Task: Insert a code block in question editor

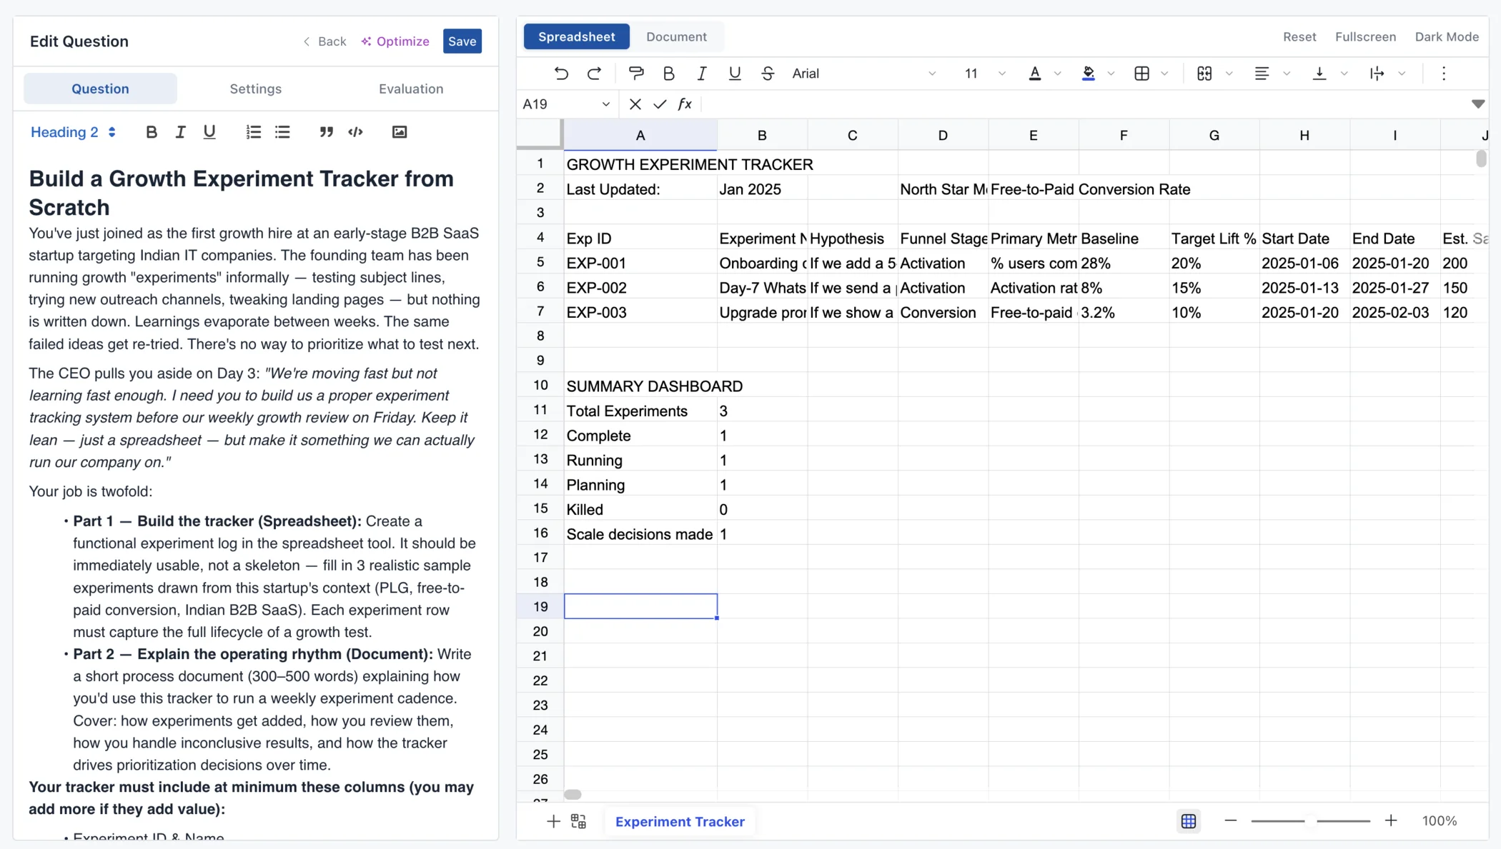Action: tap(355, 132)
